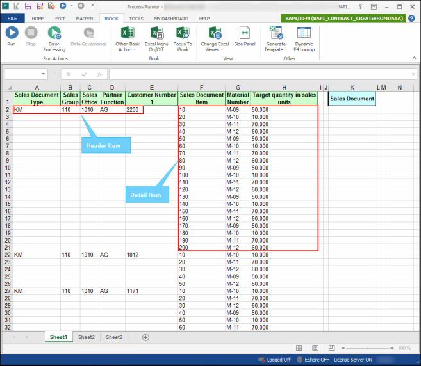Click the blue help icon beside BAPI label
The height and width of the screenshot is (366, 421).
coord(411,18)
